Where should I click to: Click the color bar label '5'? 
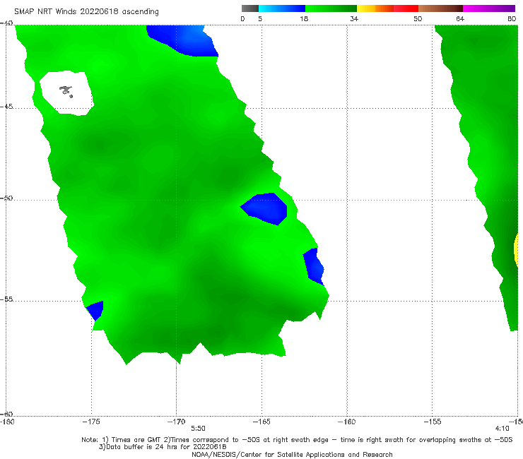click(260, 18)
